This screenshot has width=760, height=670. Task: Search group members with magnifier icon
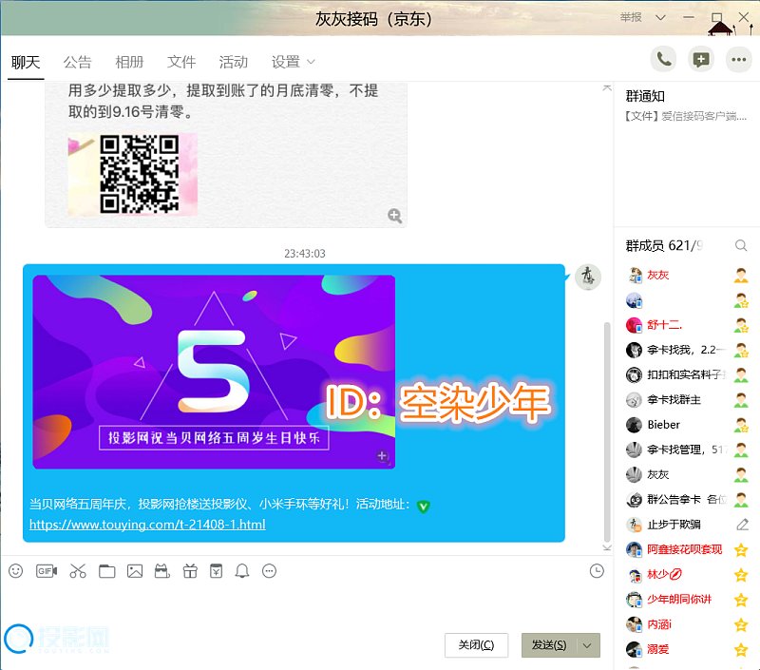tap(741, 245)
